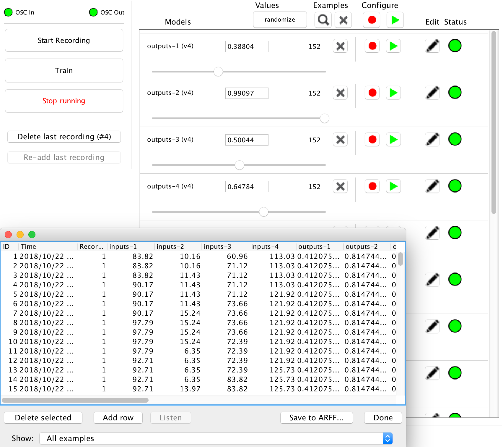Click the outputs-4 green status indicator
This screenshot has height=447, width=503.
pyautogui.click(x=455, y=186)
